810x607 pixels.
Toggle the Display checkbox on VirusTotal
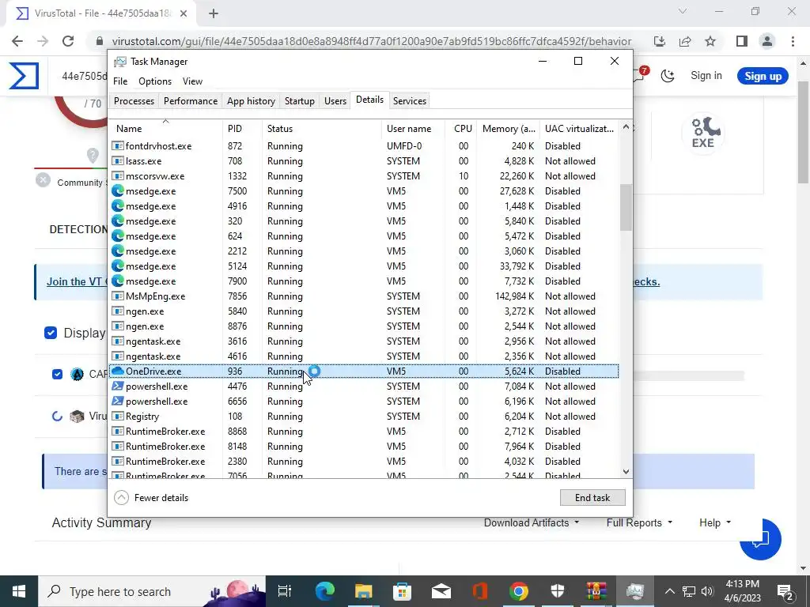pyautogui.click(x=51, y=333)
